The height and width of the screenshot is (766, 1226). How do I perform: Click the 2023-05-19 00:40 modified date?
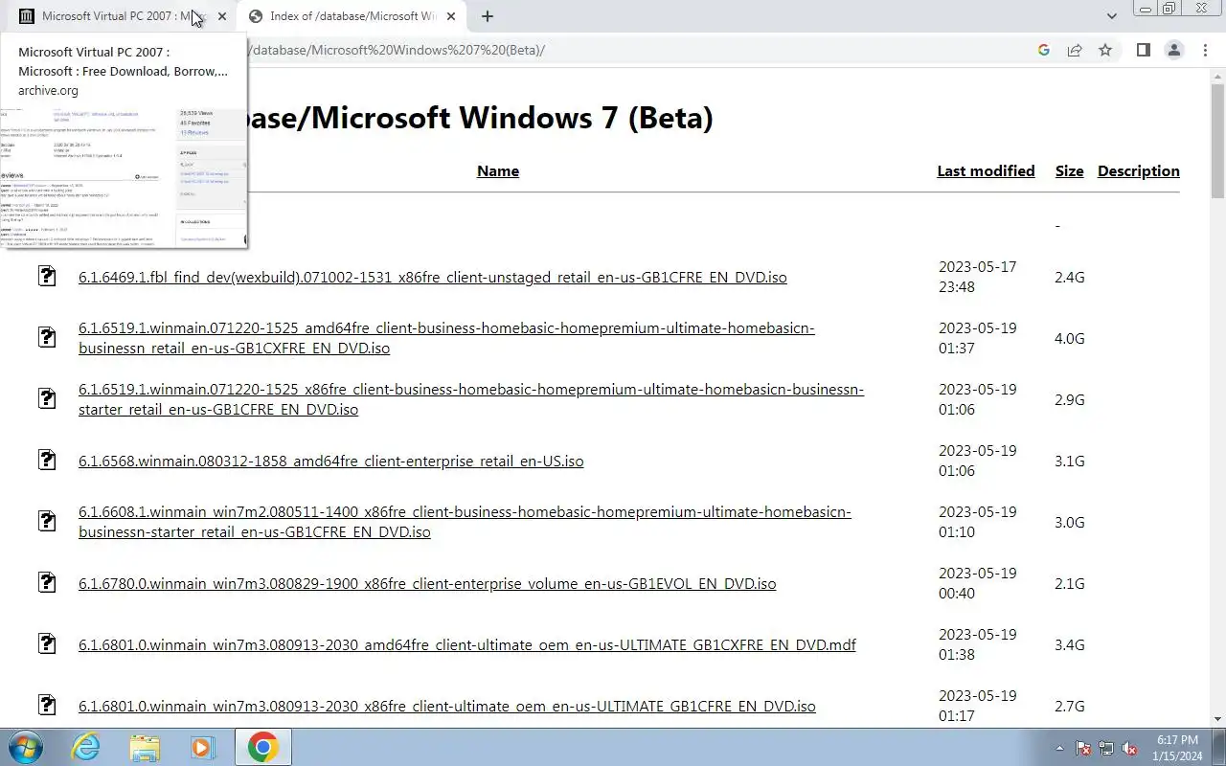tap(977, 583)
